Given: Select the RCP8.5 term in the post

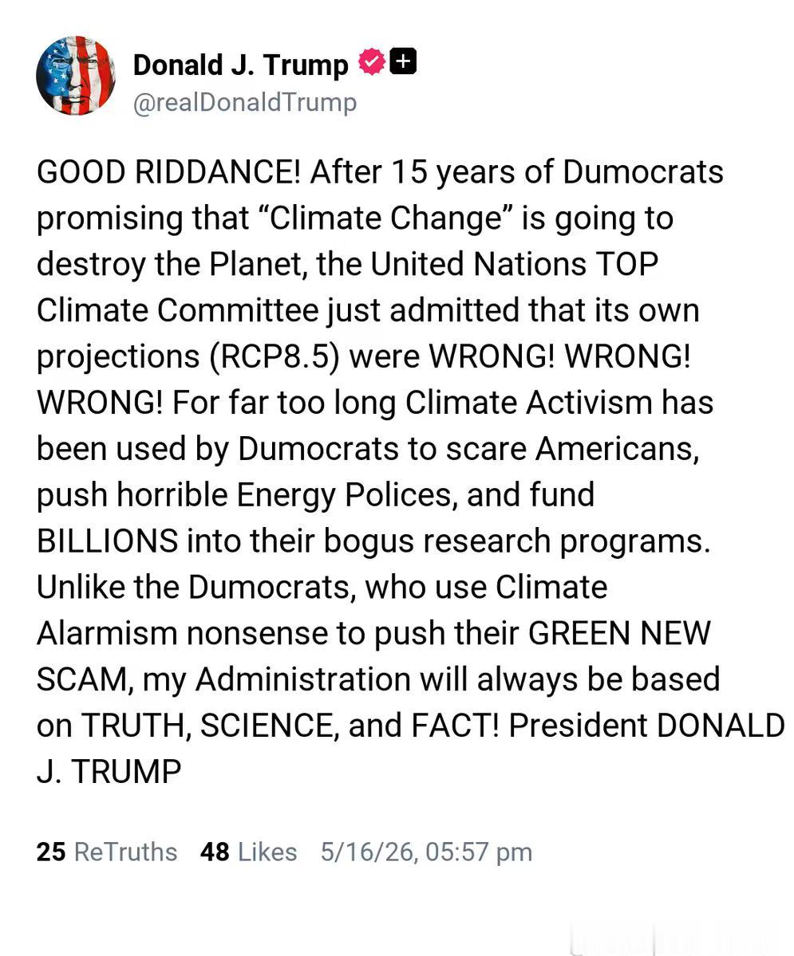Looking at the screenshot, I should point(275,356).
